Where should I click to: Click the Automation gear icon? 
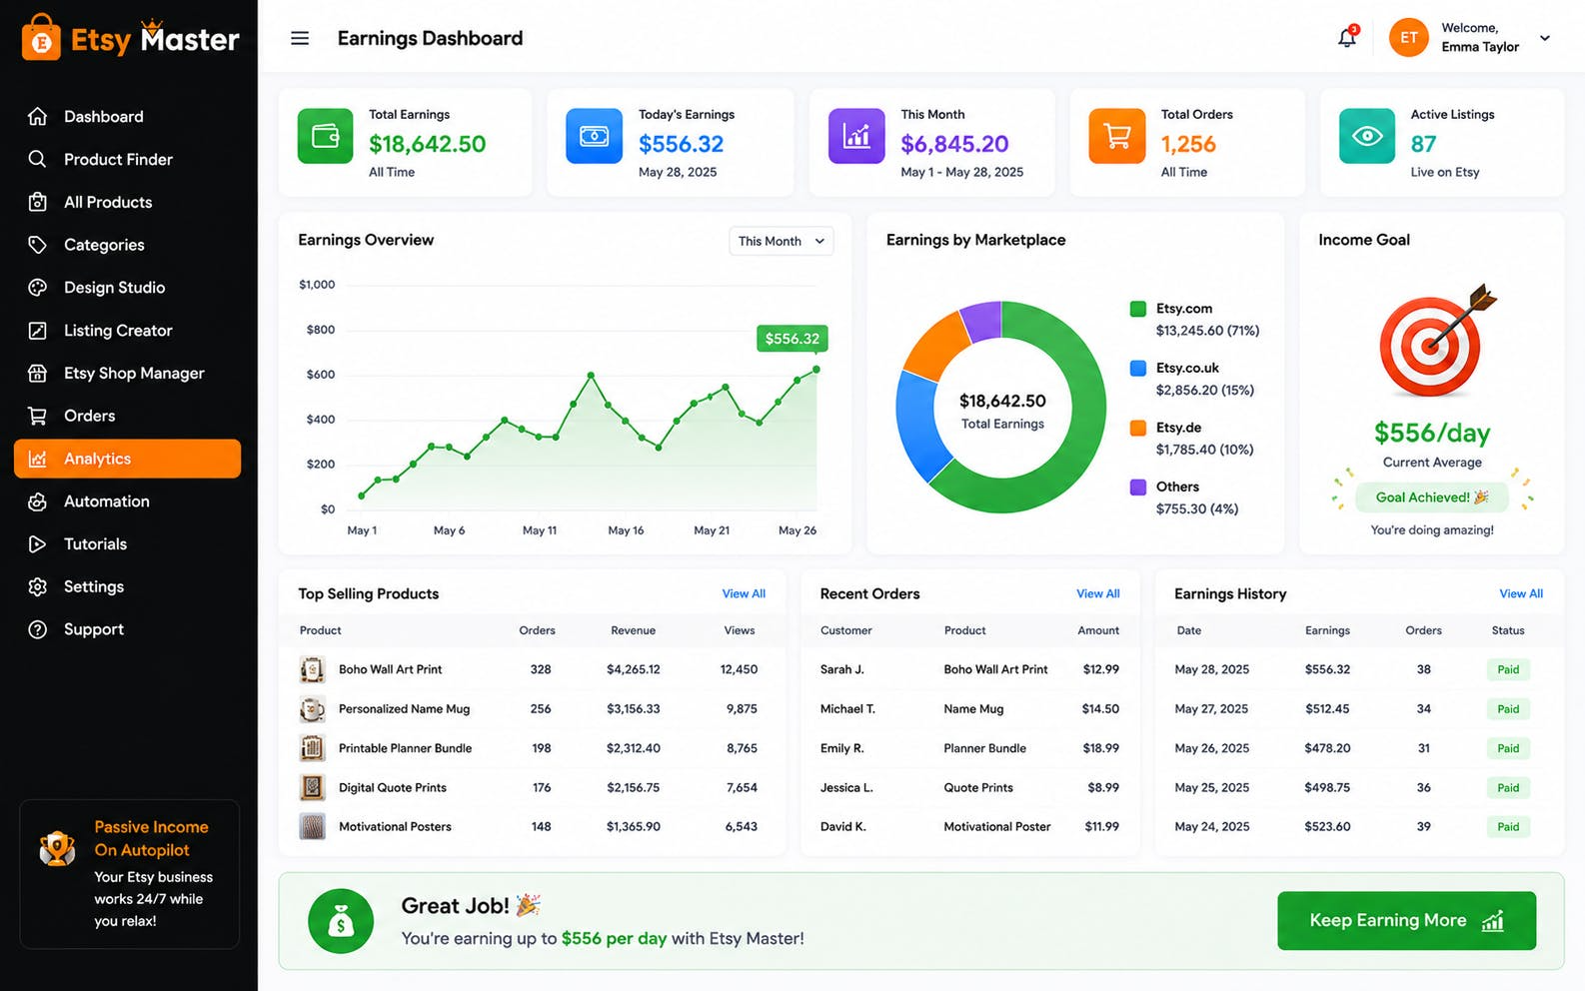(38, 501)
